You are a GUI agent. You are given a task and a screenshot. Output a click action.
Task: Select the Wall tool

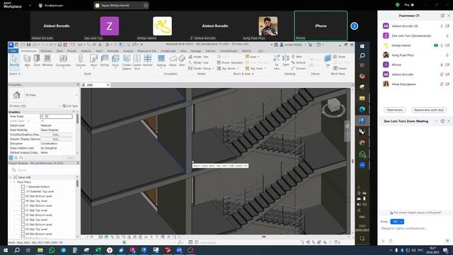coord(27,61)
